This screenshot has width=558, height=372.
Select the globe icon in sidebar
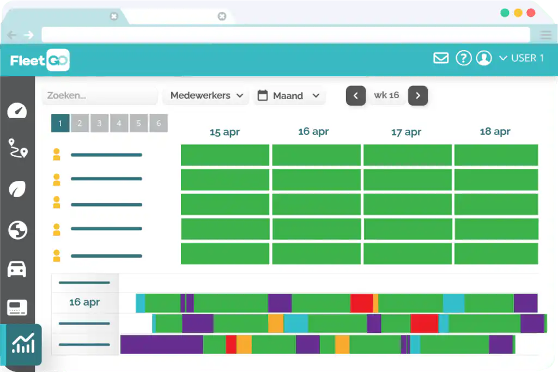click(17, 230)
